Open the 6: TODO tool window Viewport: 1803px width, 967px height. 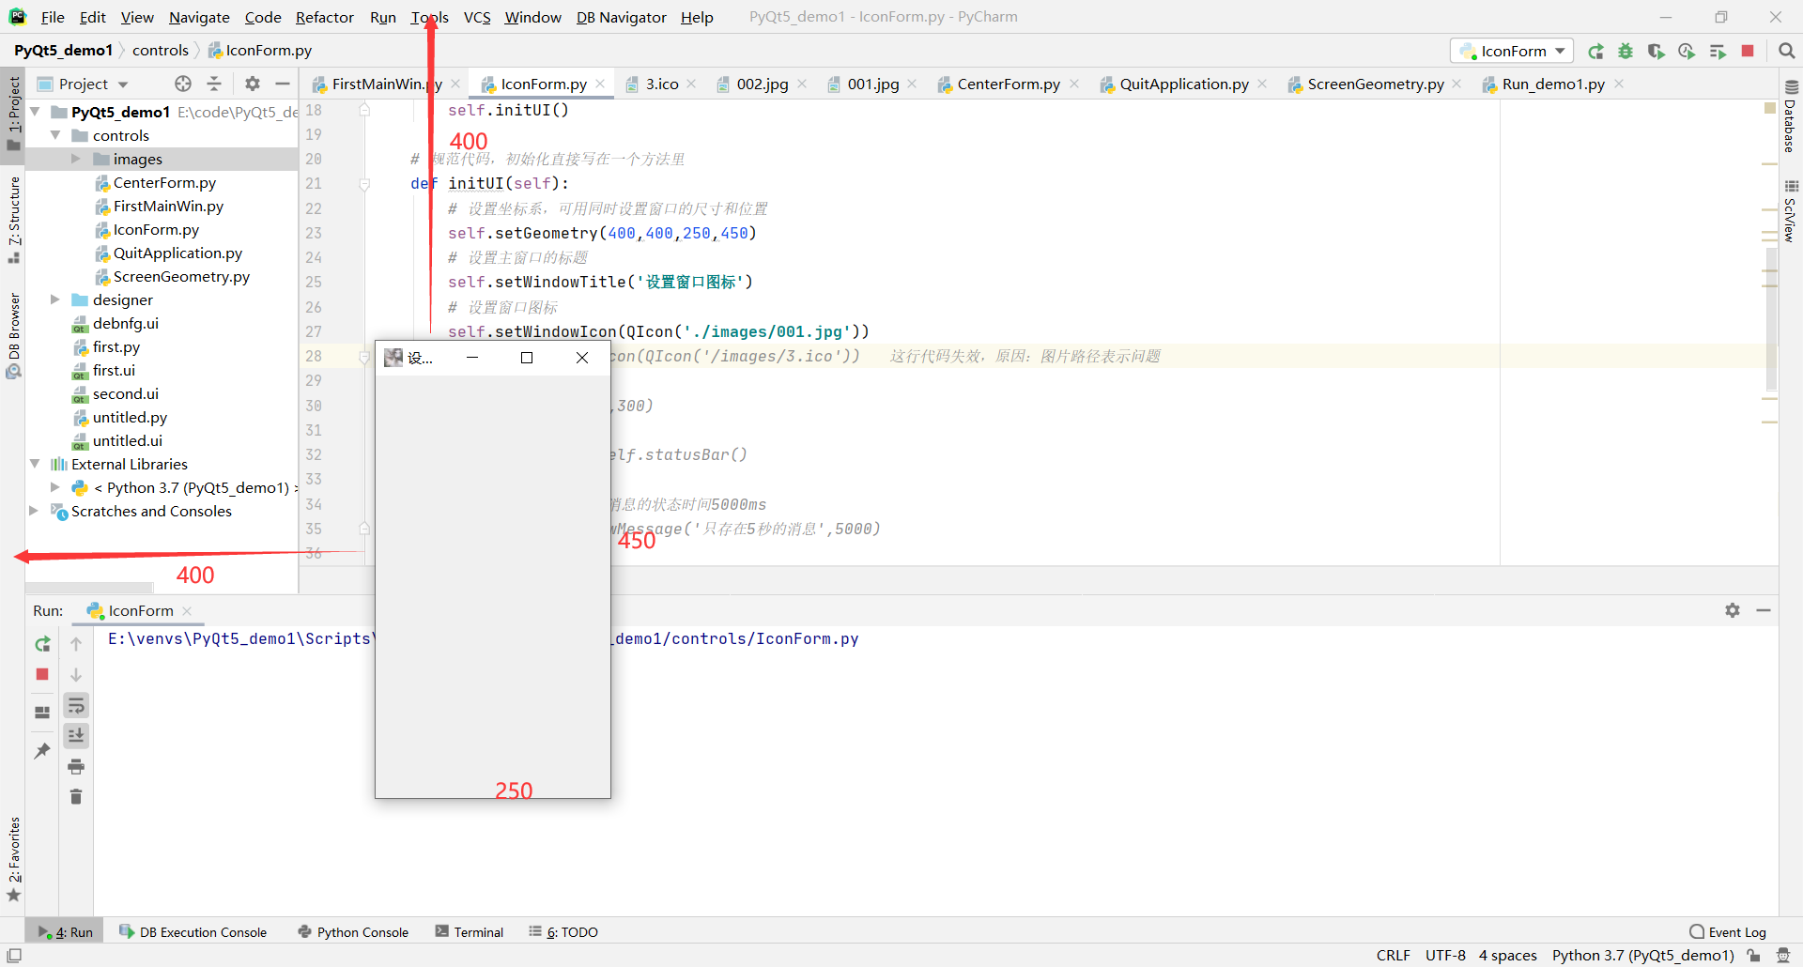[563, 931]
